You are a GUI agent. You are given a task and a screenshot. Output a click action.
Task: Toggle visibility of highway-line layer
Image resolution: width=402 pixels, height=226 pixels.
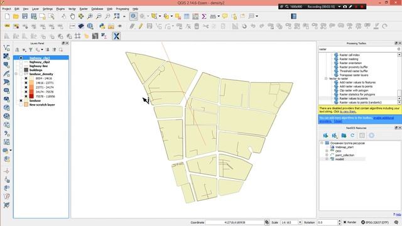click(21, 66)
